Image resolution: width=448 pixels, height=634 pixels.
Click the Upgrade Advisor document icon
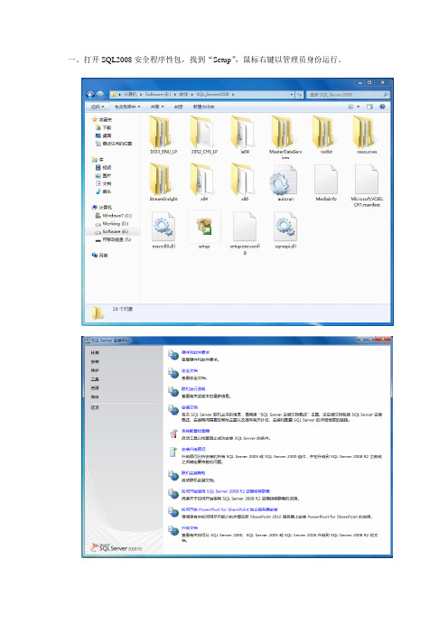pyautogui.click(x=173, y=452)
